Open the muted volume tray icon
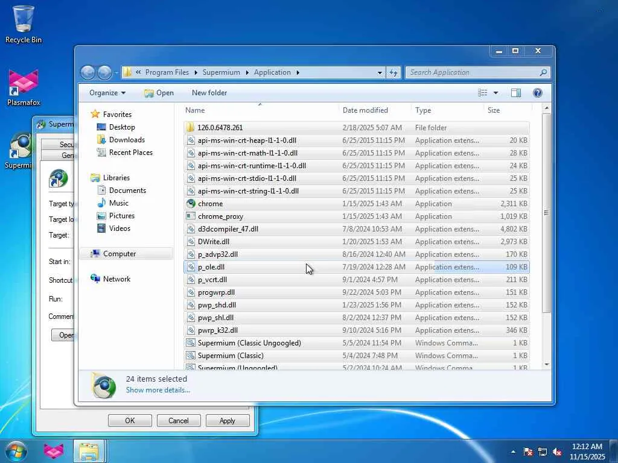 [x=557, y=452]
